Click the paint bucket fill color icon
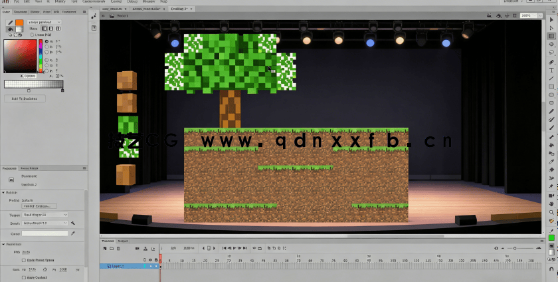The height and width of the screenshot is (282, 558). (x=10, y=29)
